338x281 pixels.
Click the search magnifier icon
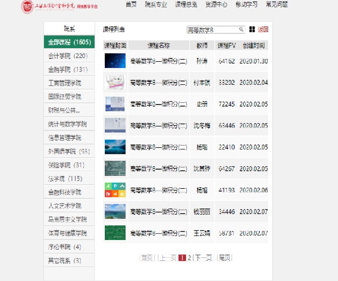click(242, 30)
